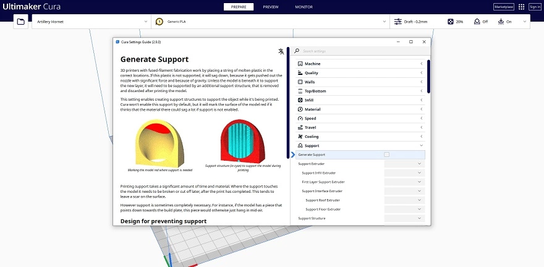The width and height of the screenshot is (544, 267).
Task: Click the 'Design for preventing support' heading
Action: pos(163,221)
